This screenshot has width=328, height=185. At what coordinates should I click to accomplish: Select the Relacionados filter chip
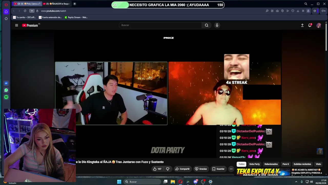point(271,164)
